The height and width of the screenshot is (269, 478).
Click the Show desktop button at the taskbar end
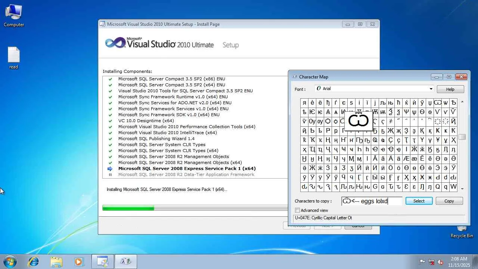click(475, 262)
